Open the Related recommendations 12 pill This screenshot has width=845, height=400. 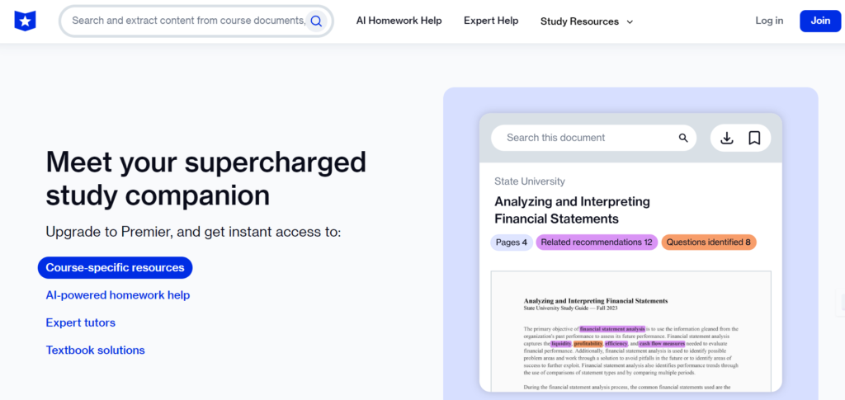coord(596,242)
